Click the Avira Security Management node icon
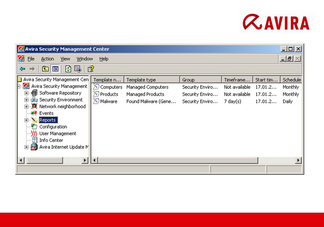 (x=26, y=86)
